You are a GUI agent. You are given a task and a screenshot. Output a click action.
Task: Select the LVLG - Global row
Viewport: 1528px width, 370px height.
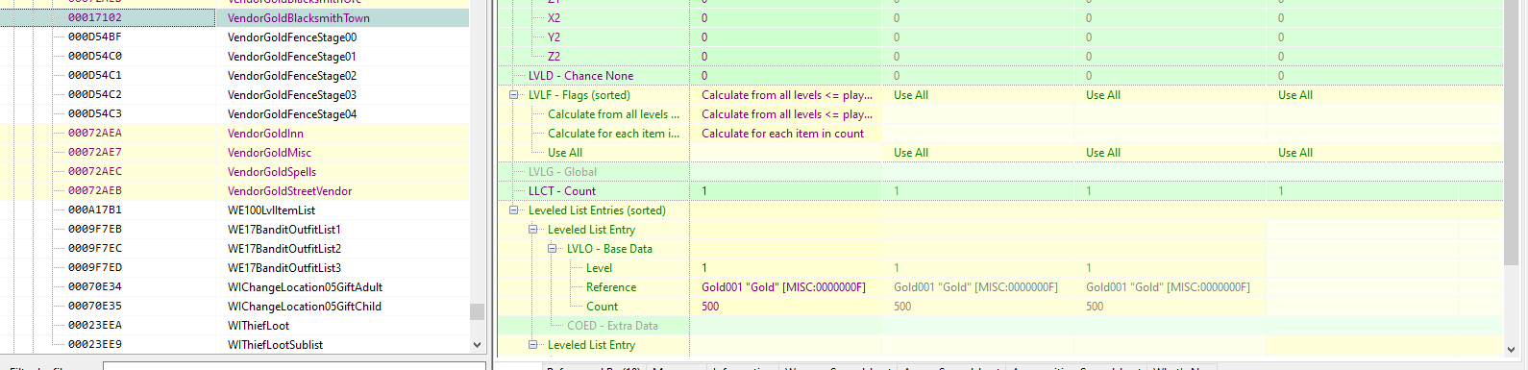click(562, 172)
